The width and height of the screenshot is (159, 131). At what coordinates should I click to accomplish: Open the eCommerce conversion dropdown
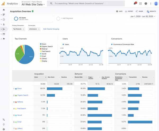(x=34, y=29)
